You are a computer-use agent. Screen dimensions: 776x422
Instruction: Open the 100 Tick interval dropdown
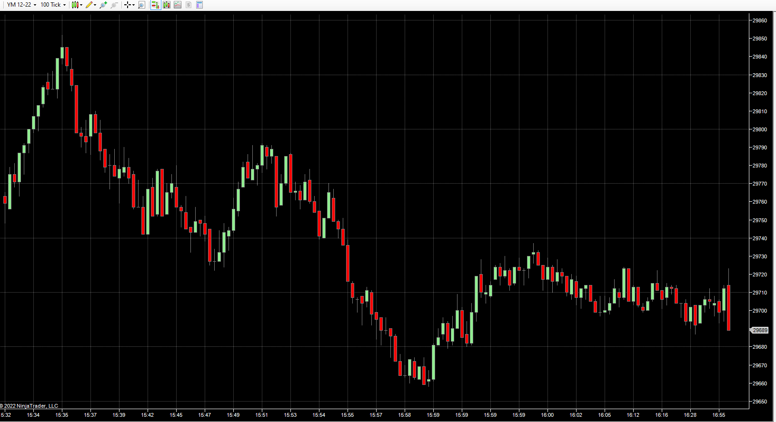click(x=53, y=5)
